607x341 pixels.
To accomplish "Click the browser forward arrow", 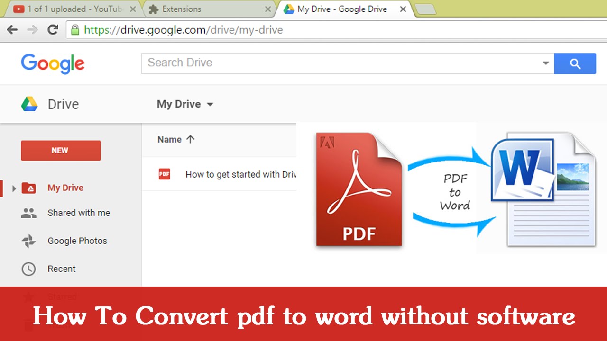I will (x=32, y=30).
